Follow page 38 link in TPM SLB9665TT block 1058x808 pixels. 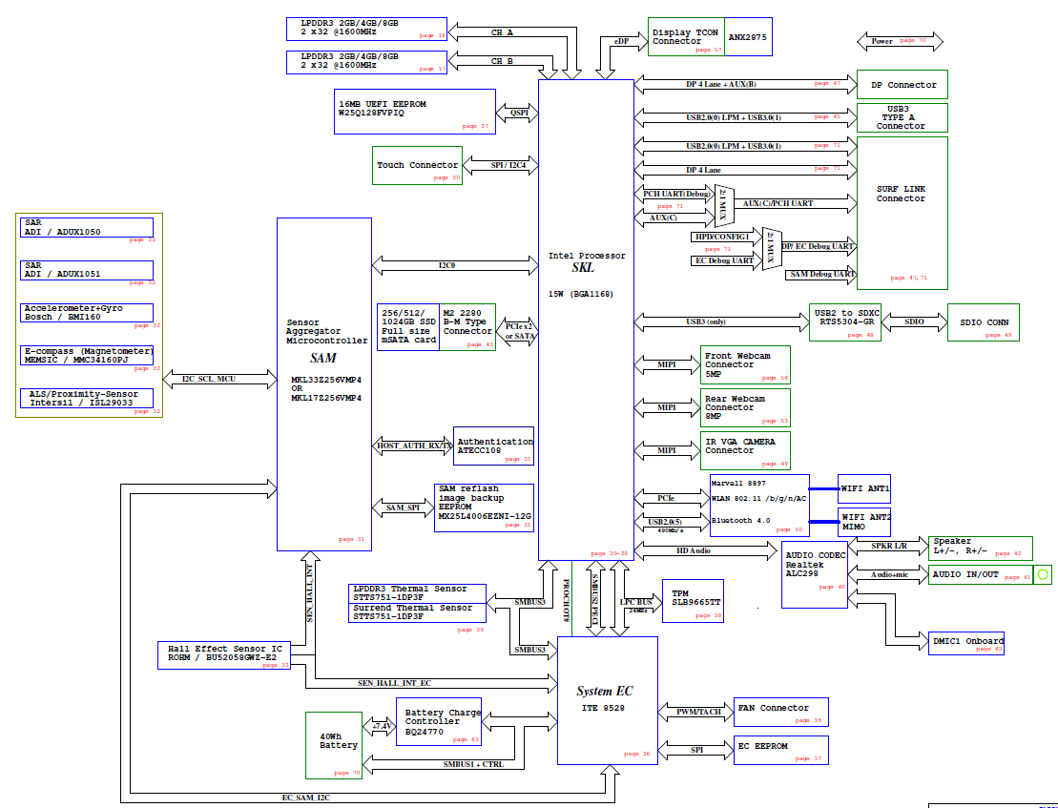tap(710, 615)
